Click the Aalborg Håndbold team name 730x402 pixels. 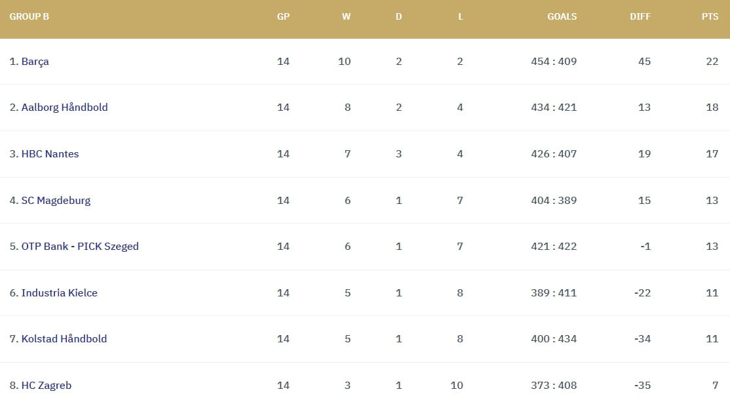(64, 108)
